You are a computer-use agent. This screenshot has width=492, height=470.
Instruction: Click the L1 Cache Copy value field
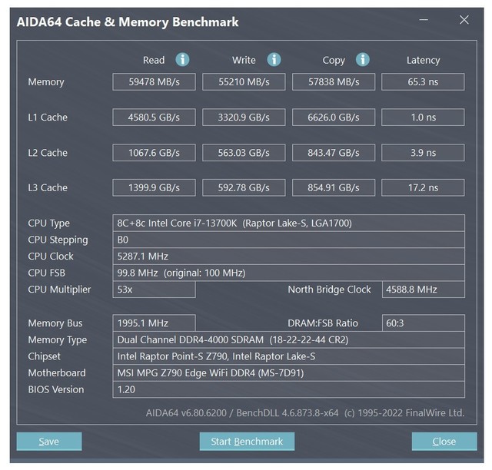tap(334, 118)
